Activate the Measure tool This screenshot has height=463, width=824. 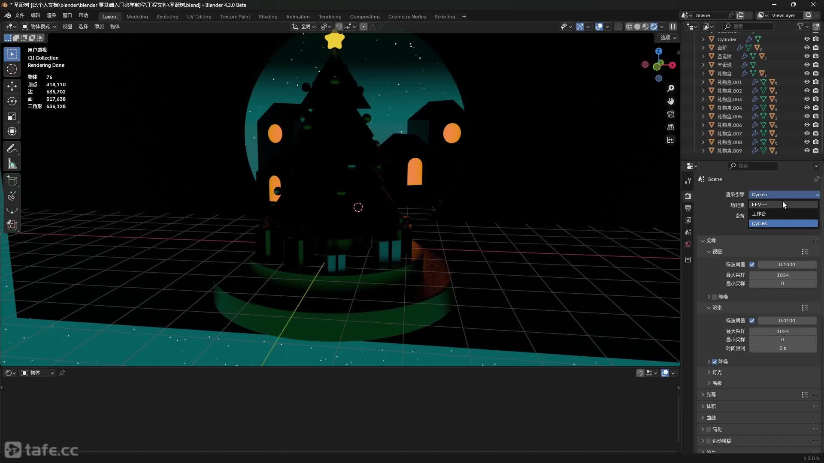12,164
